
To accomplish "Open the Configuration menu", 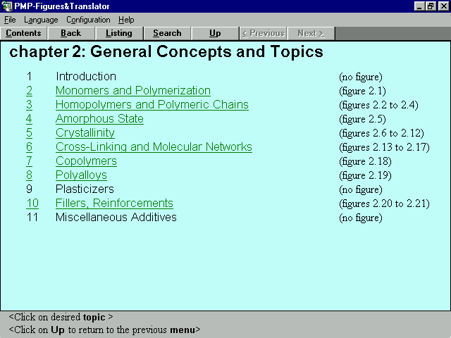I will pyautogui.click(x=88, y=20).
